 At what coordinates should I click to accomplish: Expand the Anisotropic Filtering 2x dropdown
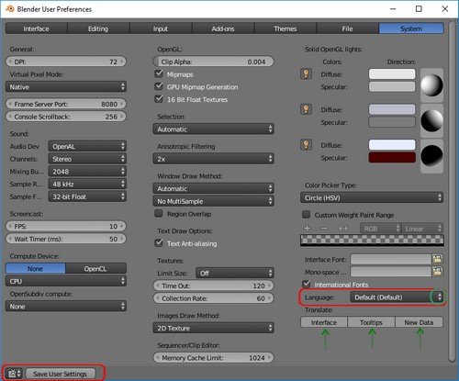pos(213,159)
